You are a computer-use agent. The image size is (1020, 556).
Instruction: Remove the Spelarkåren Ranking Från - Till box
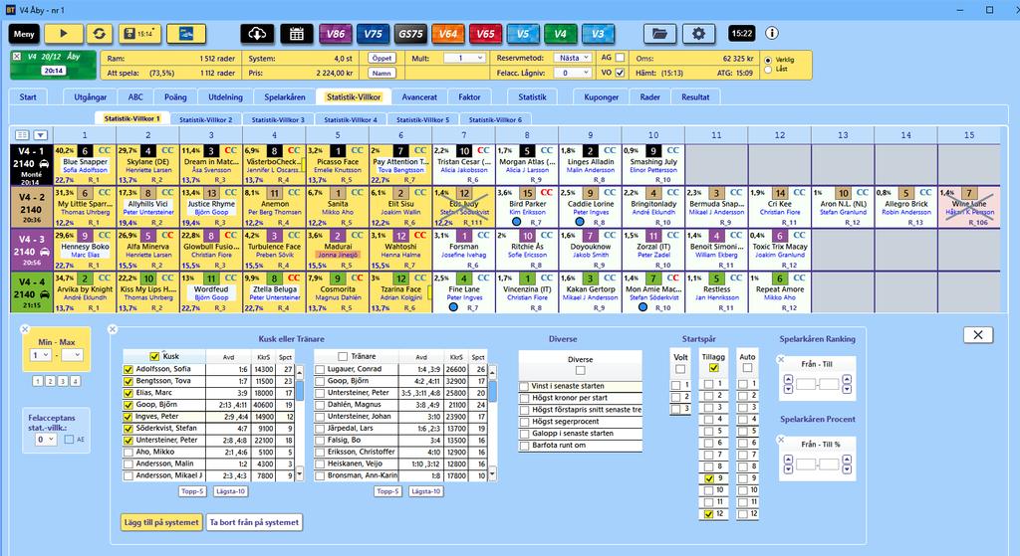tap(781, 359)
